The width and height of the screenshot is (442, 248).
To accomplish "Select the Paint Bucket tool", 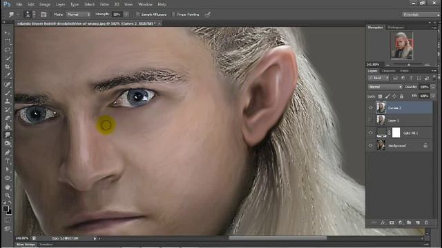I will click(x=8, y=127).
